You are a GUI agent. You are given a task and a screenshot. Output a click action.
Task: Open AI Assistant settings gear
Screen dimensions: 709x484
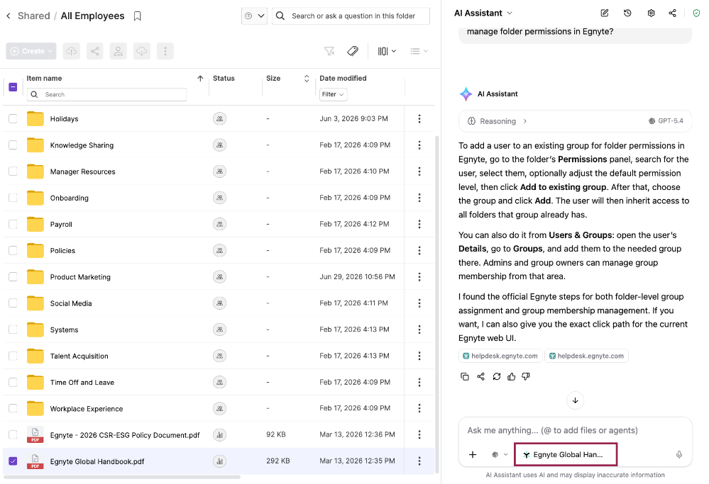[651, 13]
